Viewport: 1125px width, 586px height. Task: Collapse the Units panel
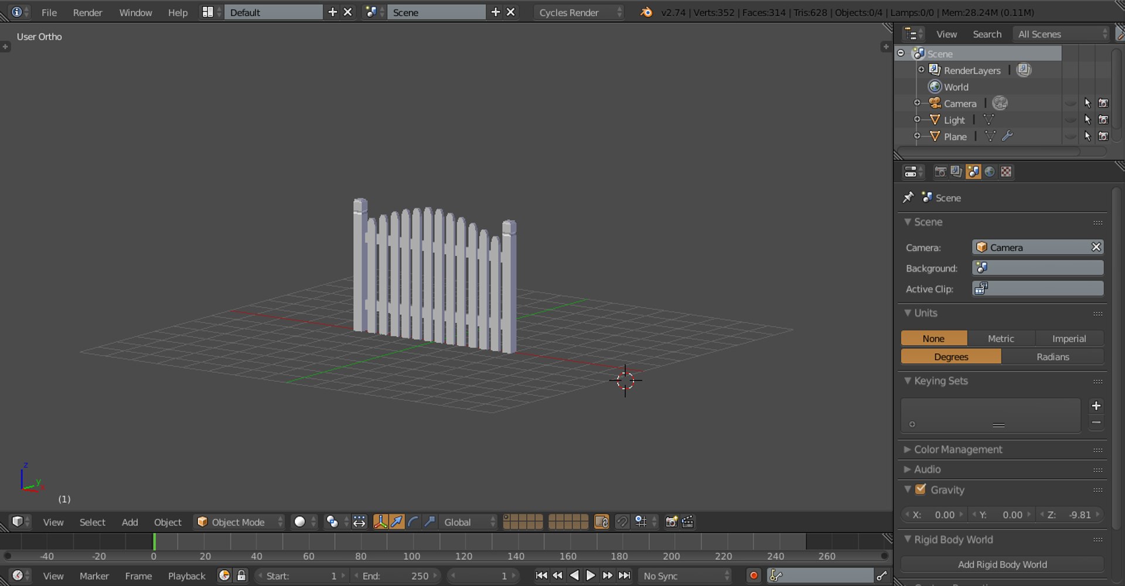tap(908, 313)
